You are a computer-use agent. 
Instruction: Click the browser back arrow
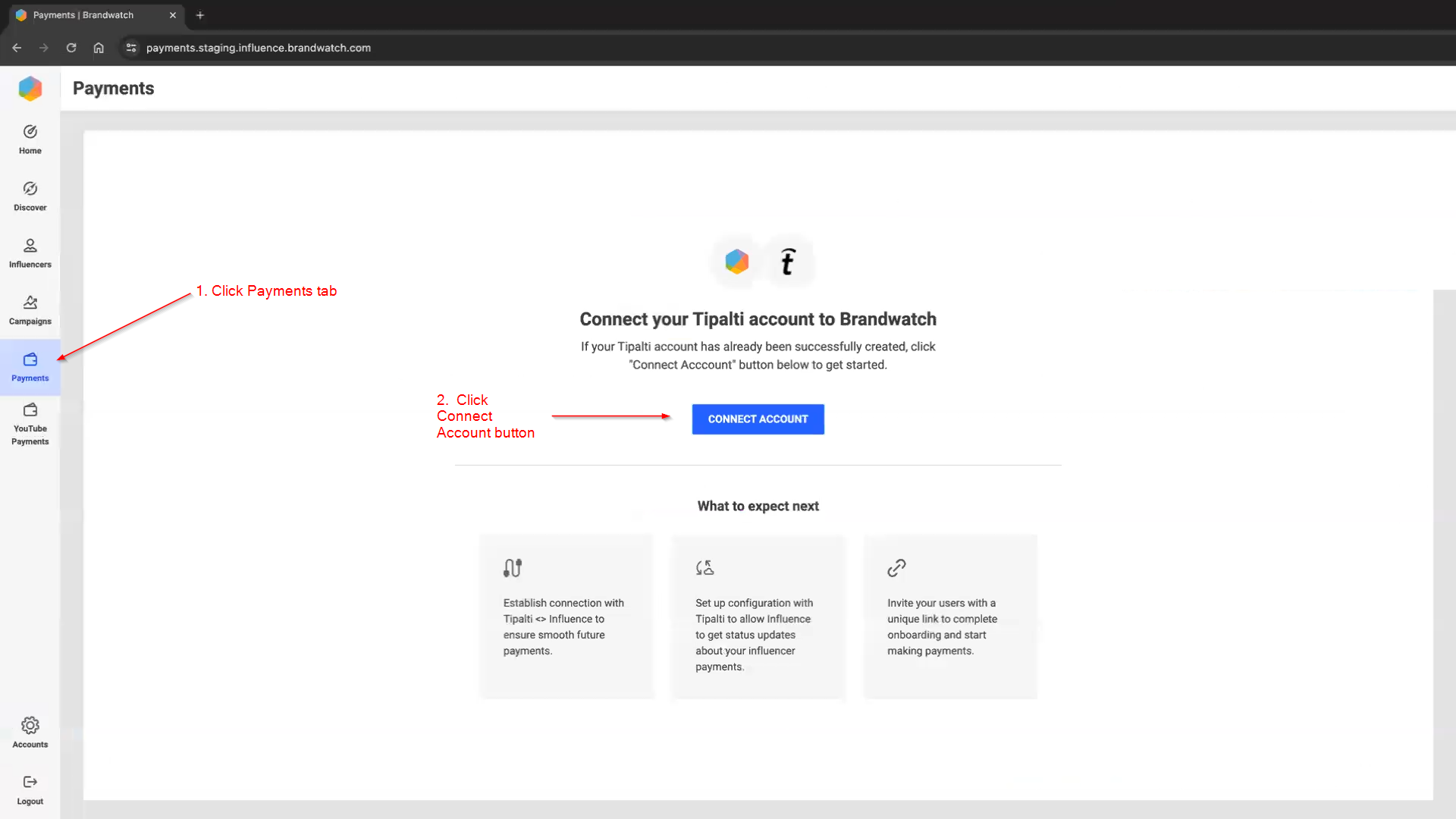(17, 48)
